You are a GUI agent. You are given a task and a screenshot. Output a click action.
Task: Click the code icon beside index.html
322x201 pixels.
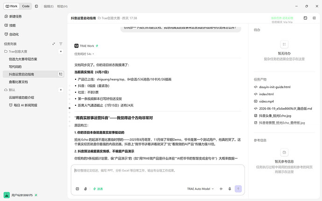pyautogui.click(x=256, y=94)
